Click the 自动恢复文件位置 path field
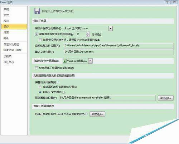The height and width of the screenshot is (144, 179). tap(119, 46)
